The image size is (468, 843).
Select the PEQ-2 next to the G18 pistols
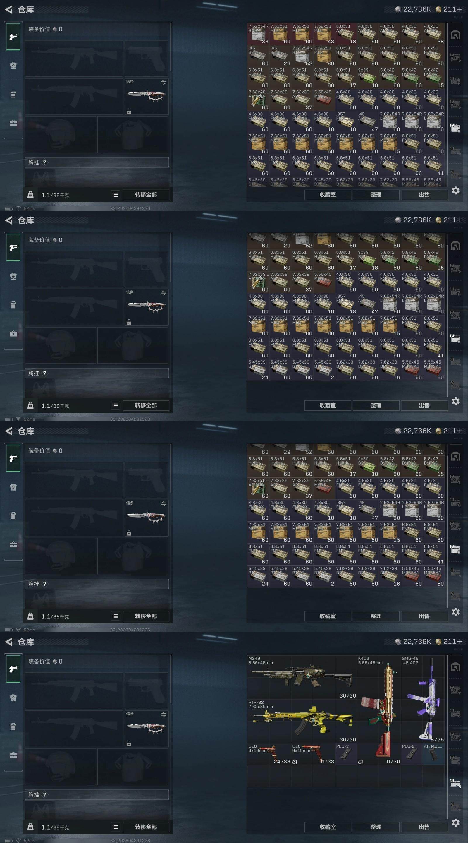click(x=346, y=754)
